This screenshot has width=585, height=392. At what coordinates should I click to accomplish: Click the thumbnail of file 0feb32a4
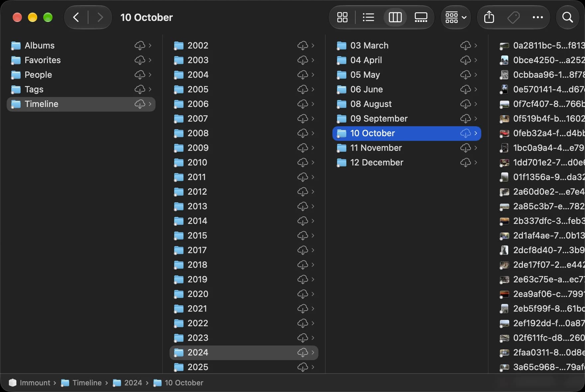point(504,134)
